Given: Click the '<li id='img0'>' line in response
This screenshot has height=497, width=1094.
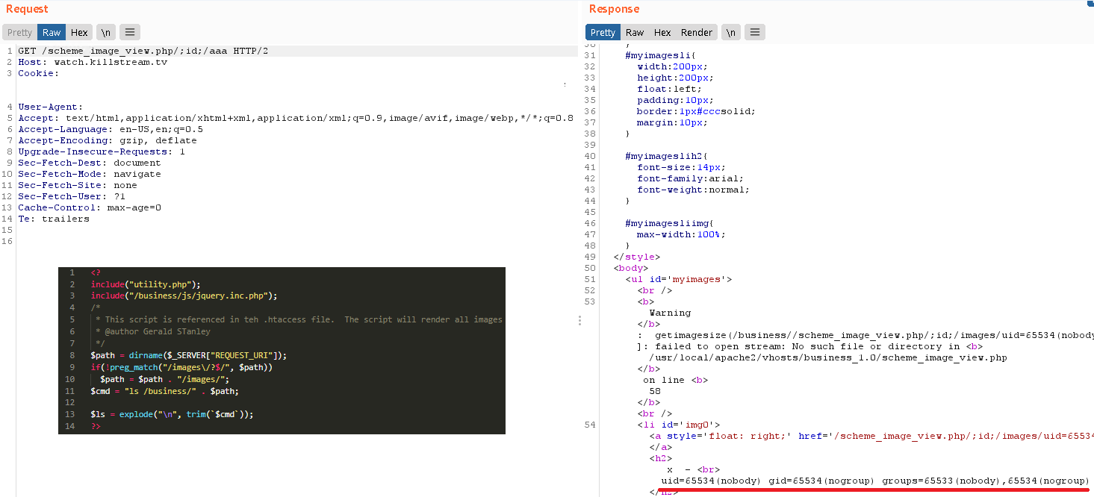Looking at the screenshot, I should coord(678,425).
